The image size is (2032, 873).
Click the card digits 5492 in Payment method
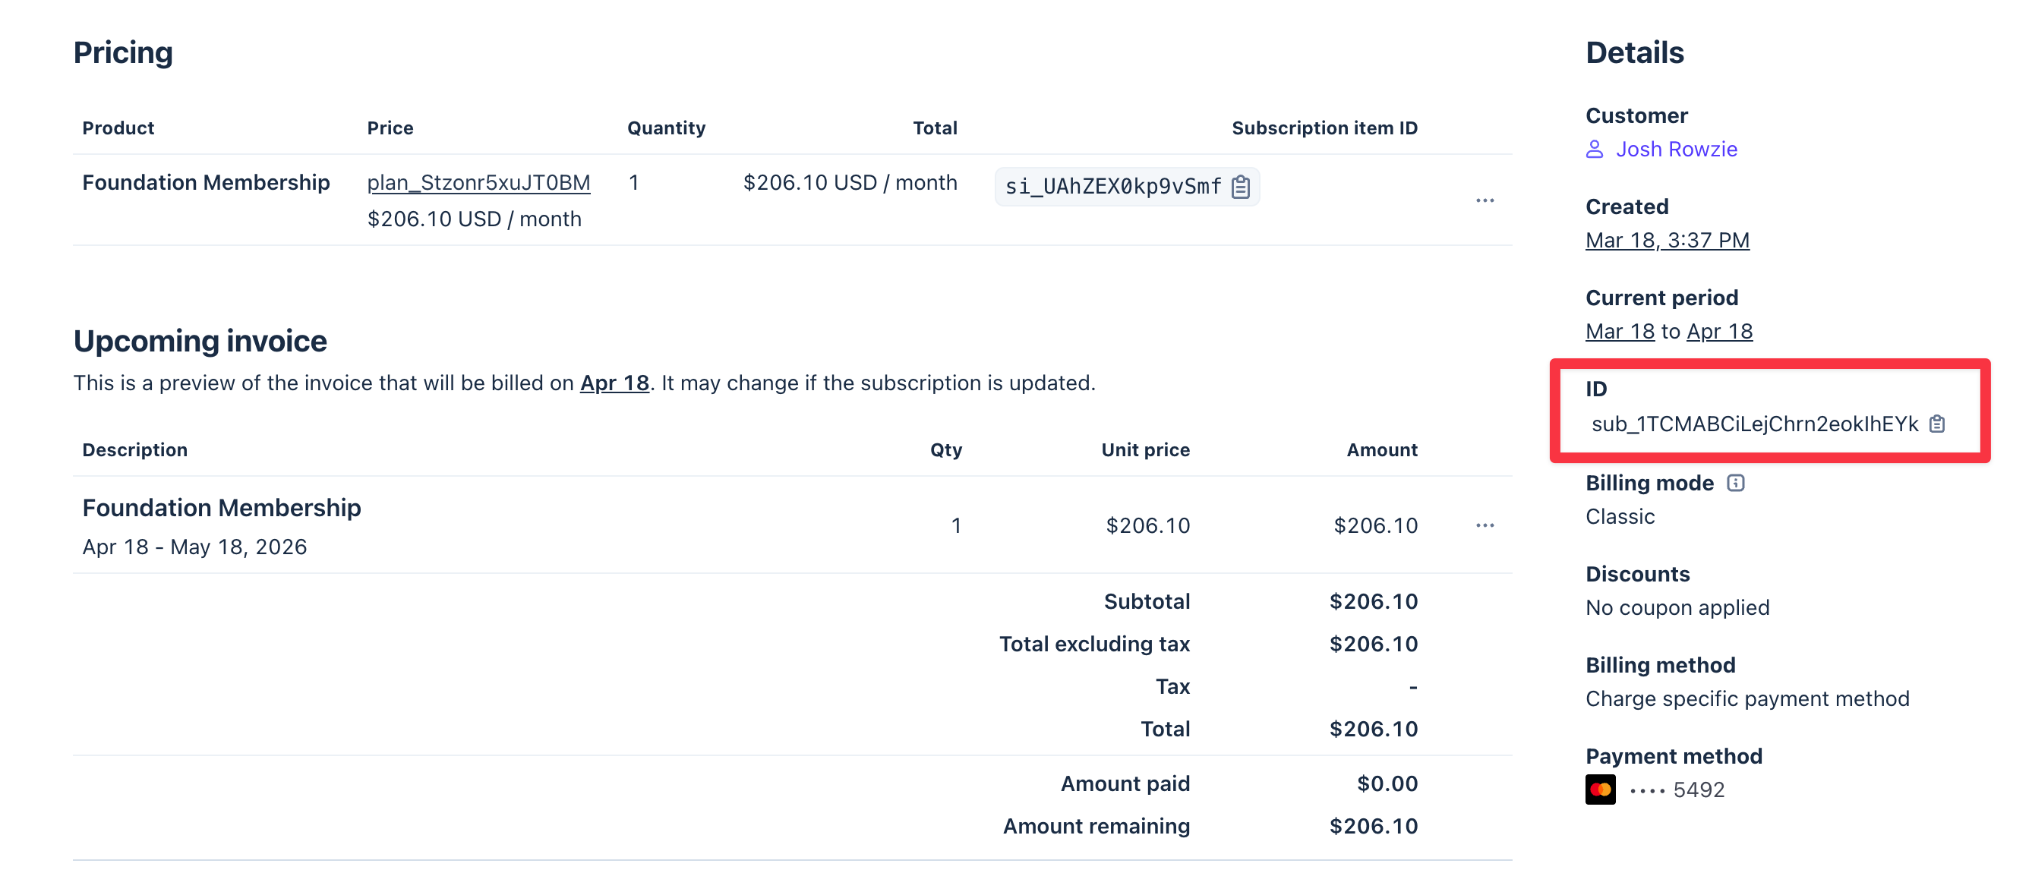point(1699,789)
